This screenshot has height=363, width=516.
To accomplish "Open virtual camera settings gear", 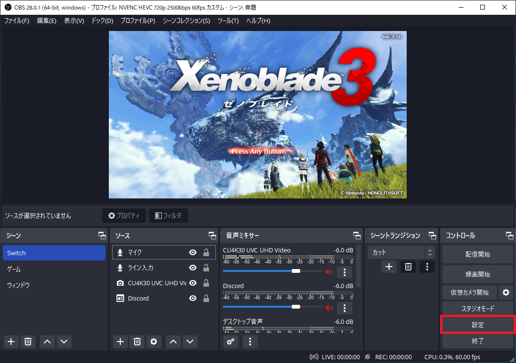I will click(x=506, y=292).
